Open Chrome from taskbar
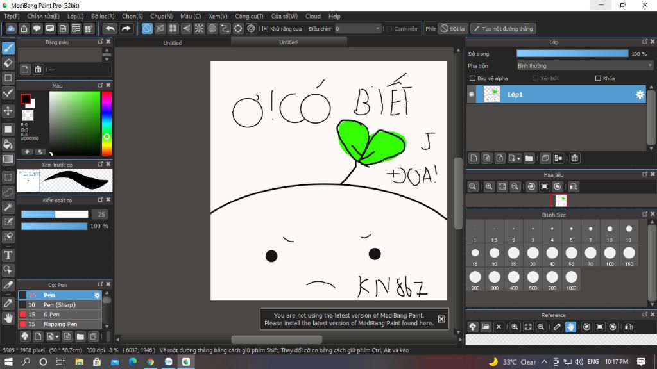The height and width of the screenshot is (369, 657). coord(150,361)
